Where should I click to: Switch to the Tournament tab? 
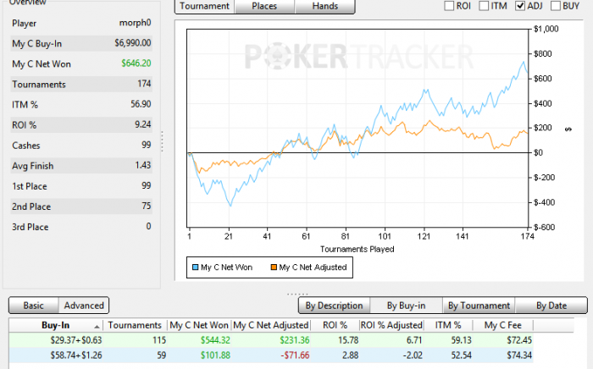click(x=205, y=7)
